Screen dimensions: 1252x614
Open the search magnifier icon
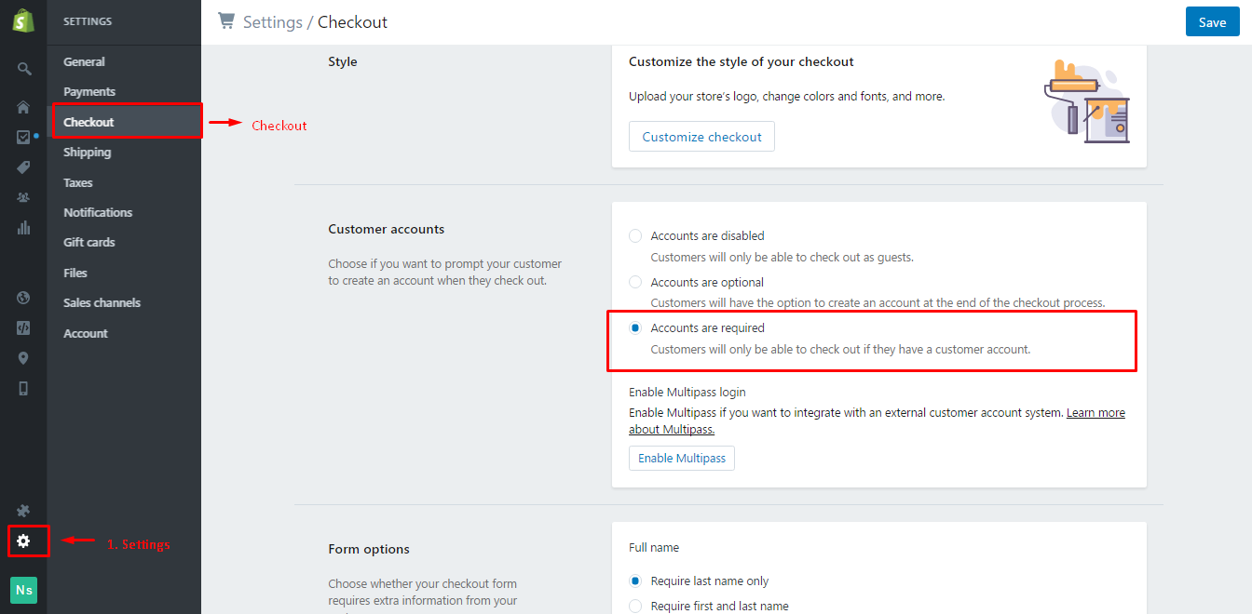(x=24, y=69)
